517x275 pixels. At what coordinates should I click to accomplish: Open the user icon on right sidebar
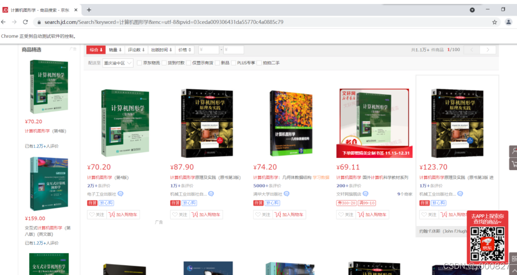point(513,152)
